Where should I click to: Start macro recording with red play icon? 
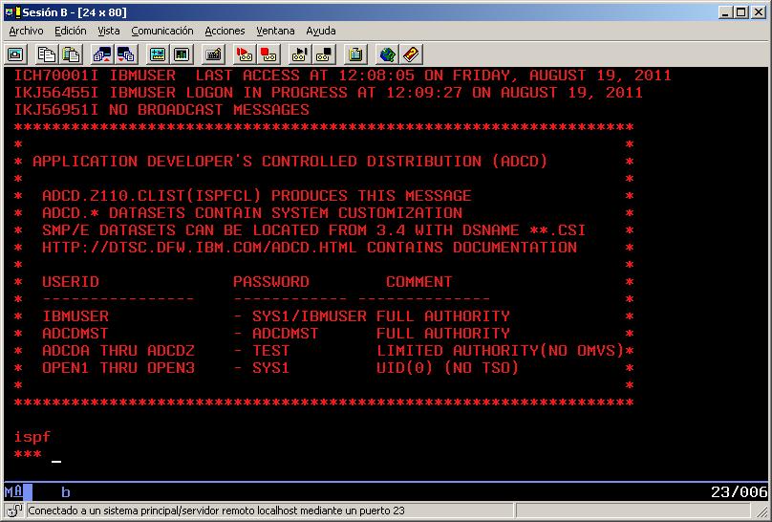click(x=245, y=54)
